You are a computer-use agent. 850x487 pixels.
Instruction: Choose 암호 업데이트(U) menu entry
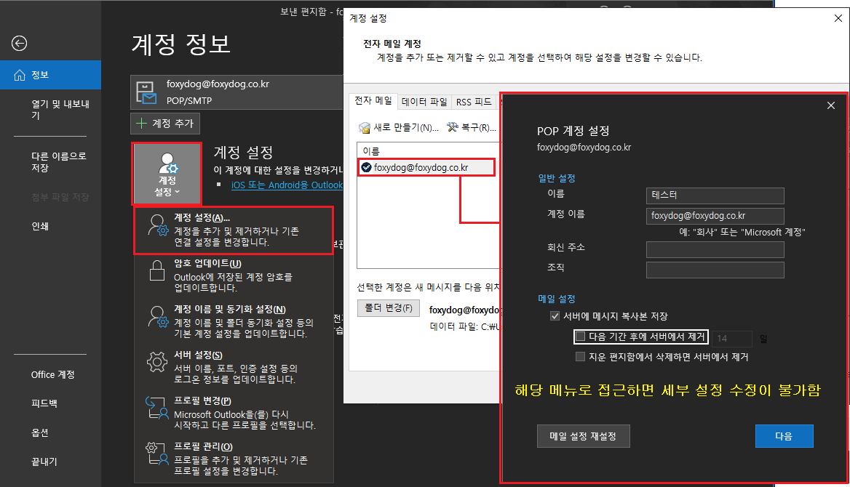click(x=234, y=275)
